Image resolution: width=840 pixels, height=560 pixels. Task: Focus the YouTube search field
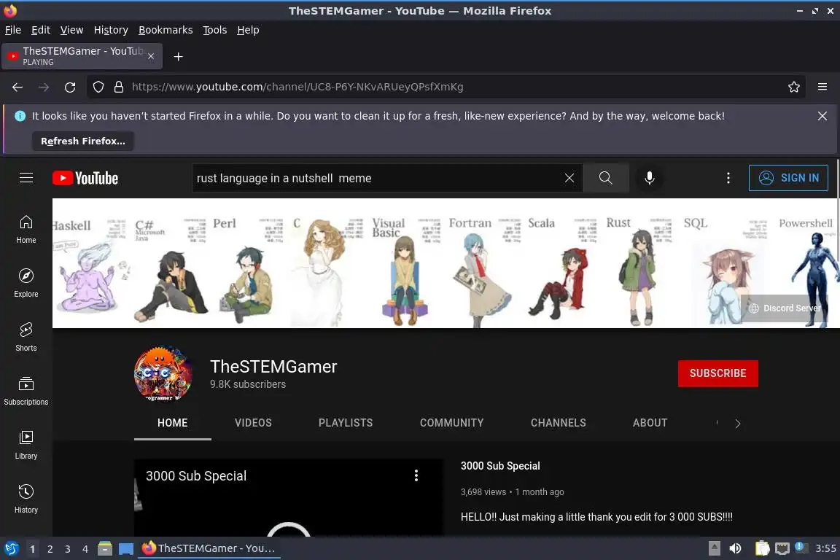375,178
